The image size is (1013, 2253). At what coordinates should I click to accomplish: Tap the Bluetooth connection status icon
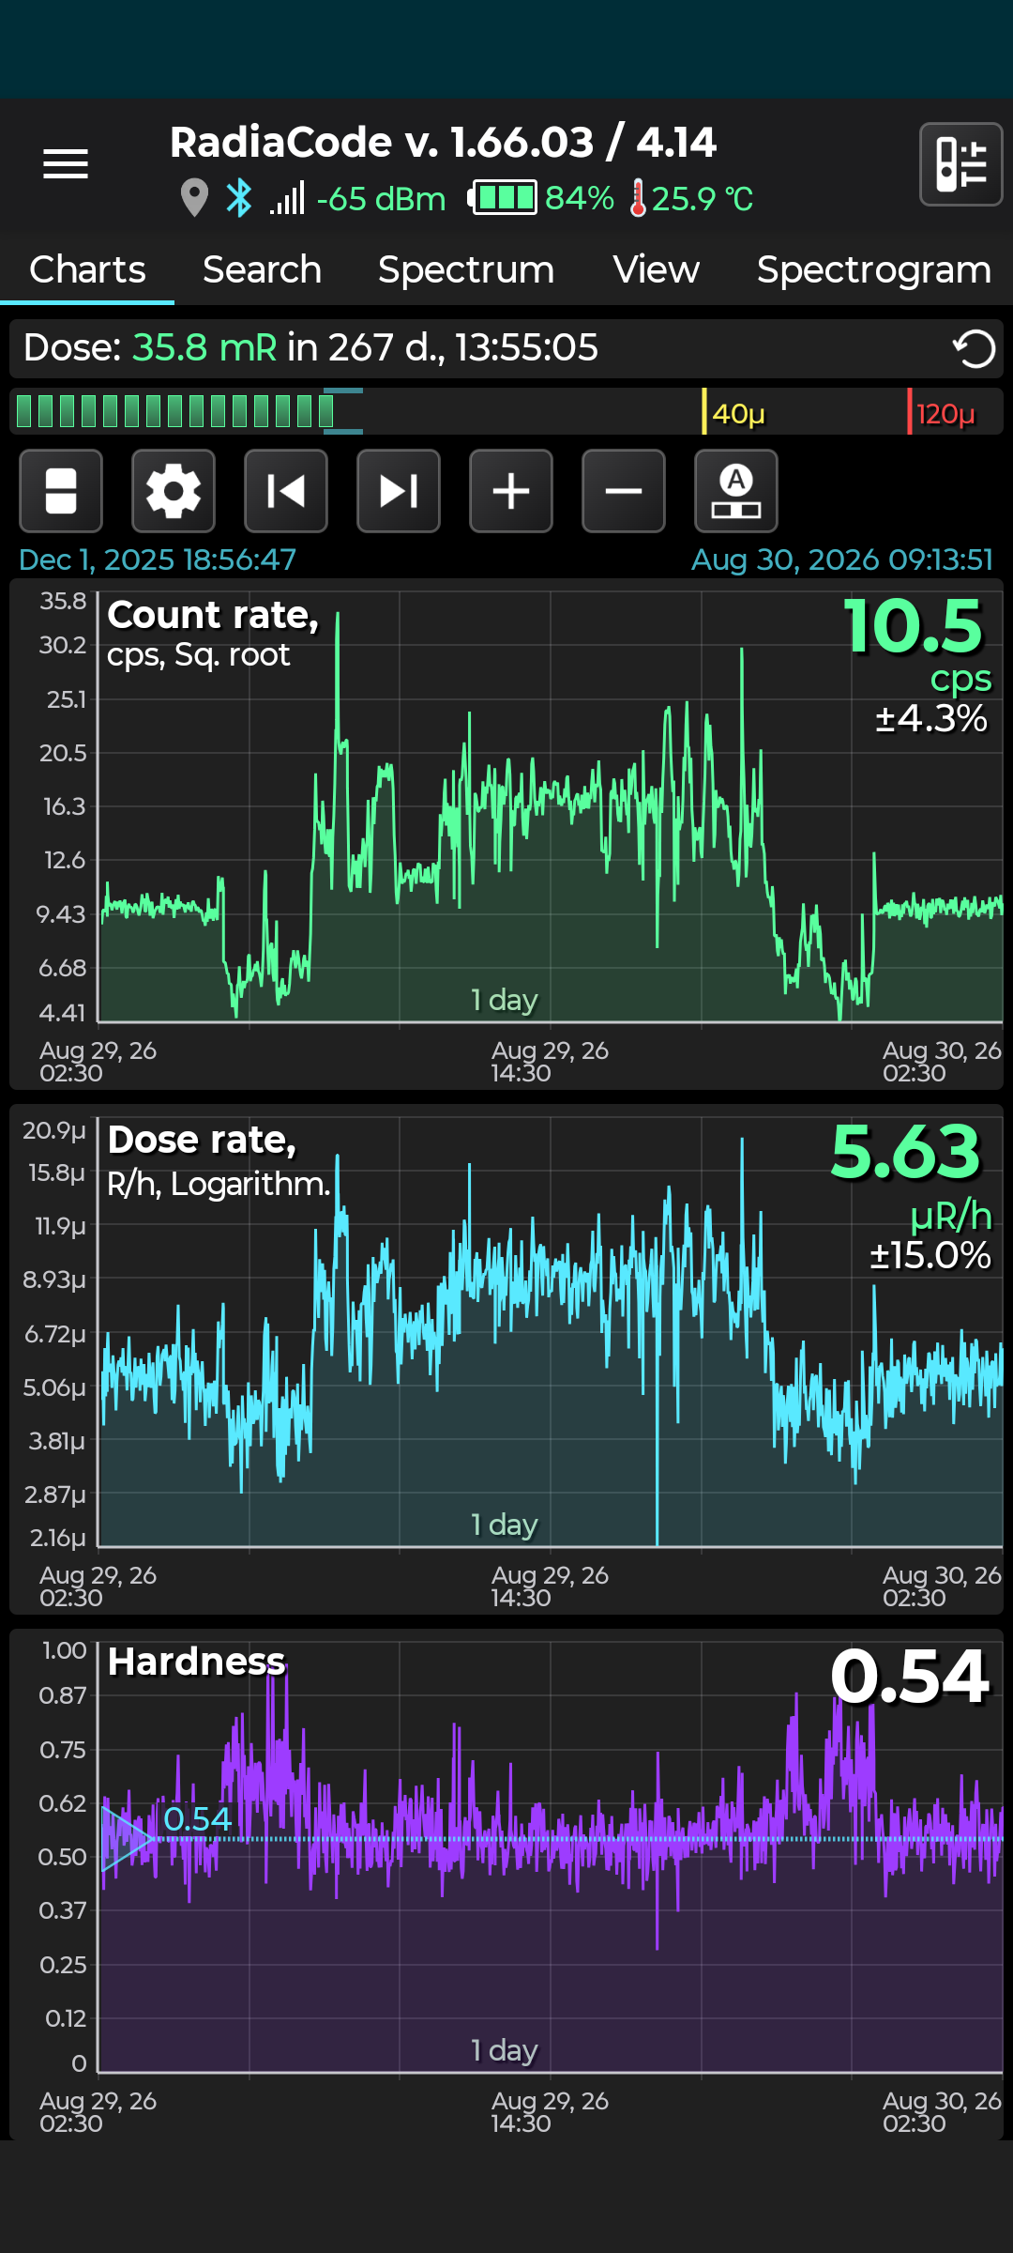[x=239, y=198]
